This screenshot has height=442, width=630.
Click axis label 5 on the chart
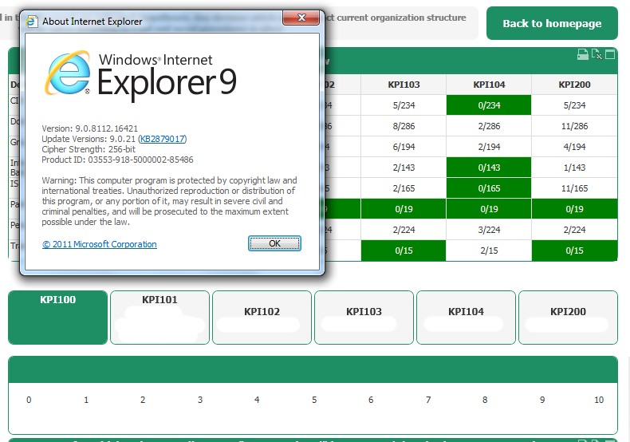point(314,400)
